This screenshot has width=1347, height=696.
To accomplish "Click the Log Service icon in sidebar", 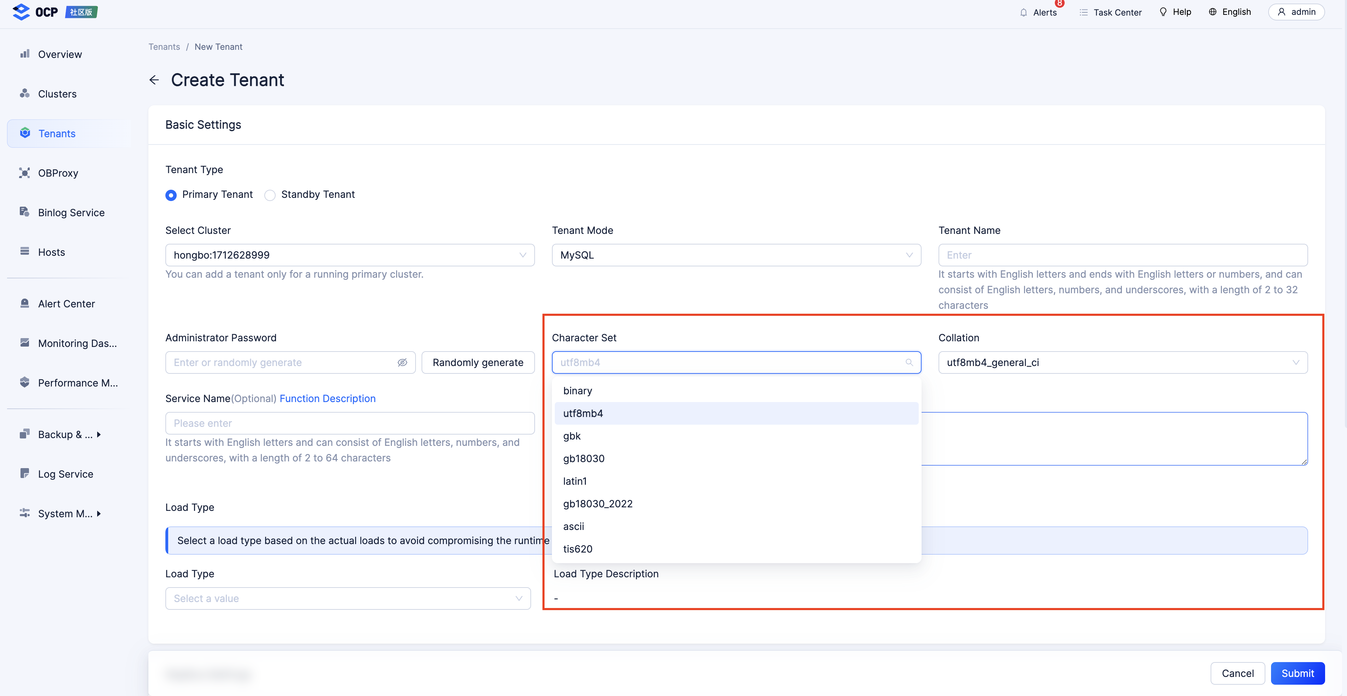I will pos(25,473).
